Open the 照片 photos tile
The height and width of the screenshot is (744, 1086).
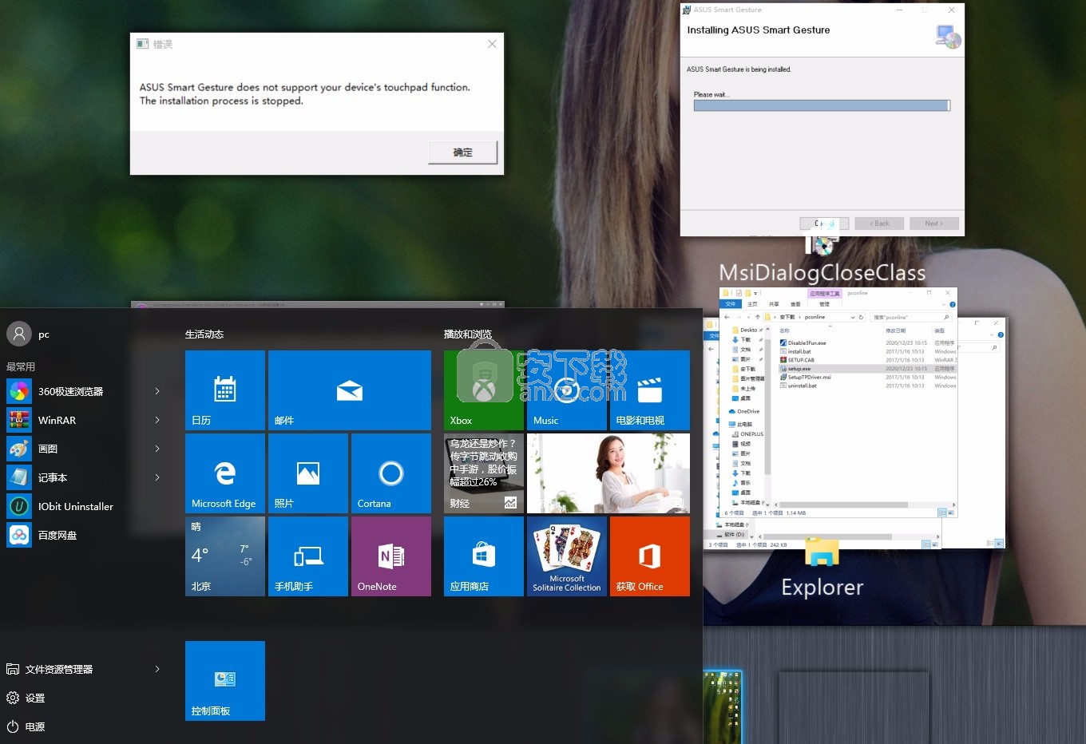(x=308, y=473)
